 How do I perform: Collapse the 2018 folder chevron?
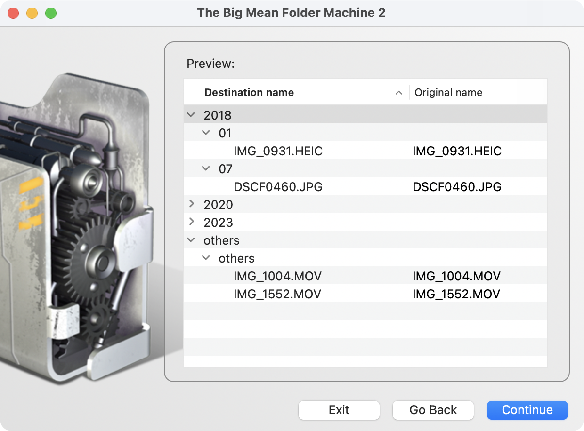[x=191, y=114]
